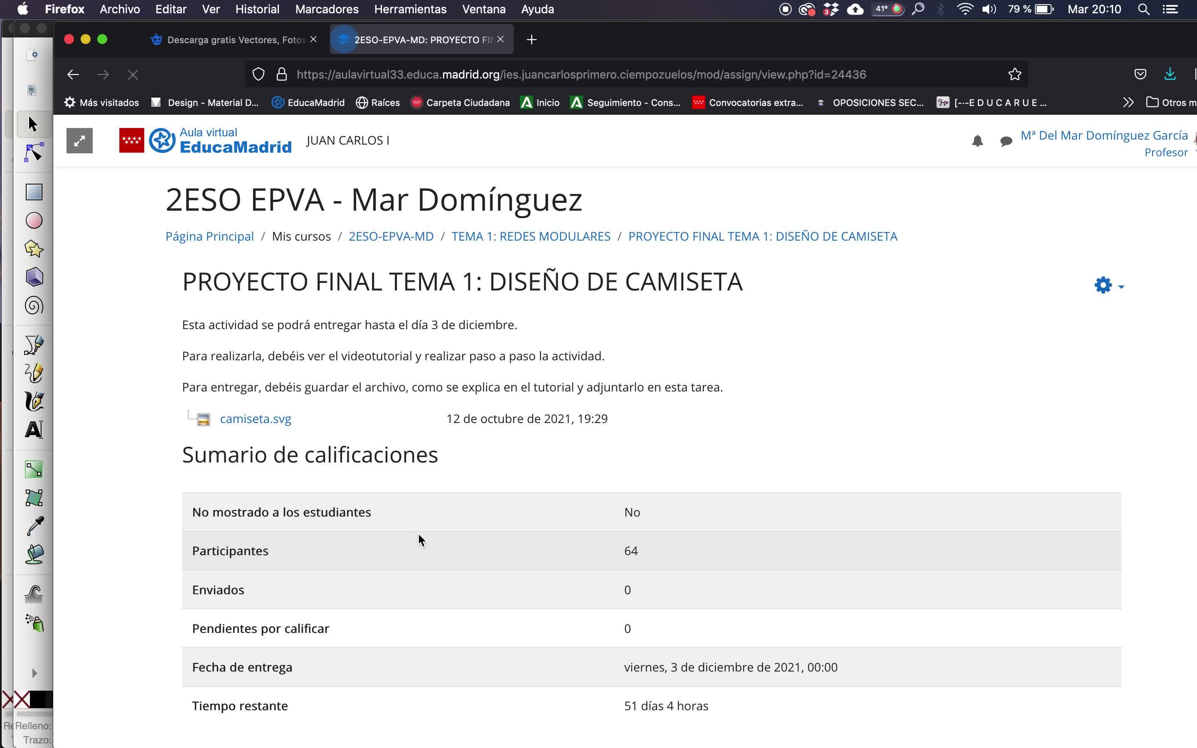Image resolution: width=1197 pixels, height=748 pixels.
Task: Toggle full-screen expand arrows button
Action: click(79, 141)
